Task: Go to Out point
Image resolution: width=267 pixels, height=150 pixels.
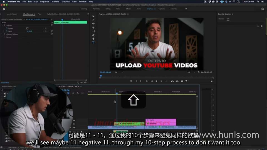Action: (x=166, y=81)
